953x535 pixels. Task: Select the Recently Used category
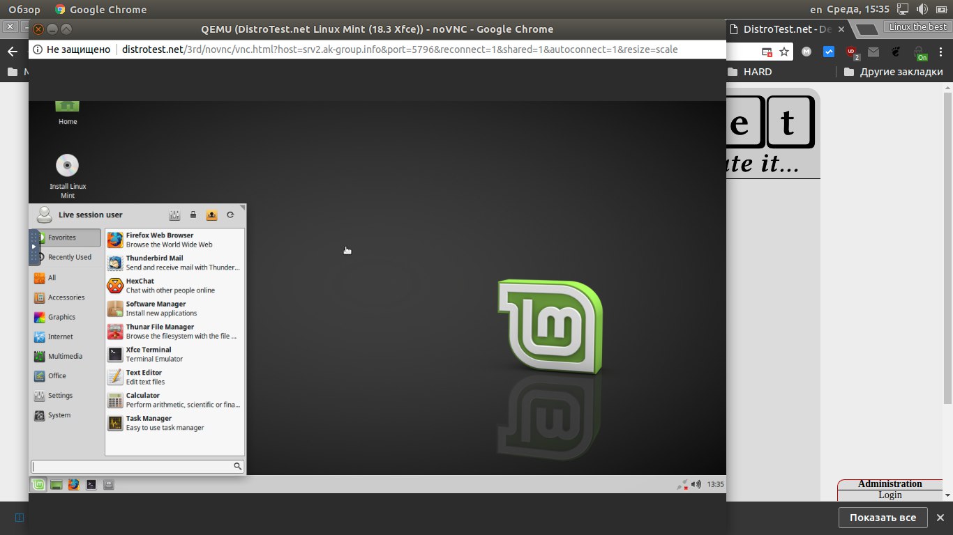[x=67, y=257]
